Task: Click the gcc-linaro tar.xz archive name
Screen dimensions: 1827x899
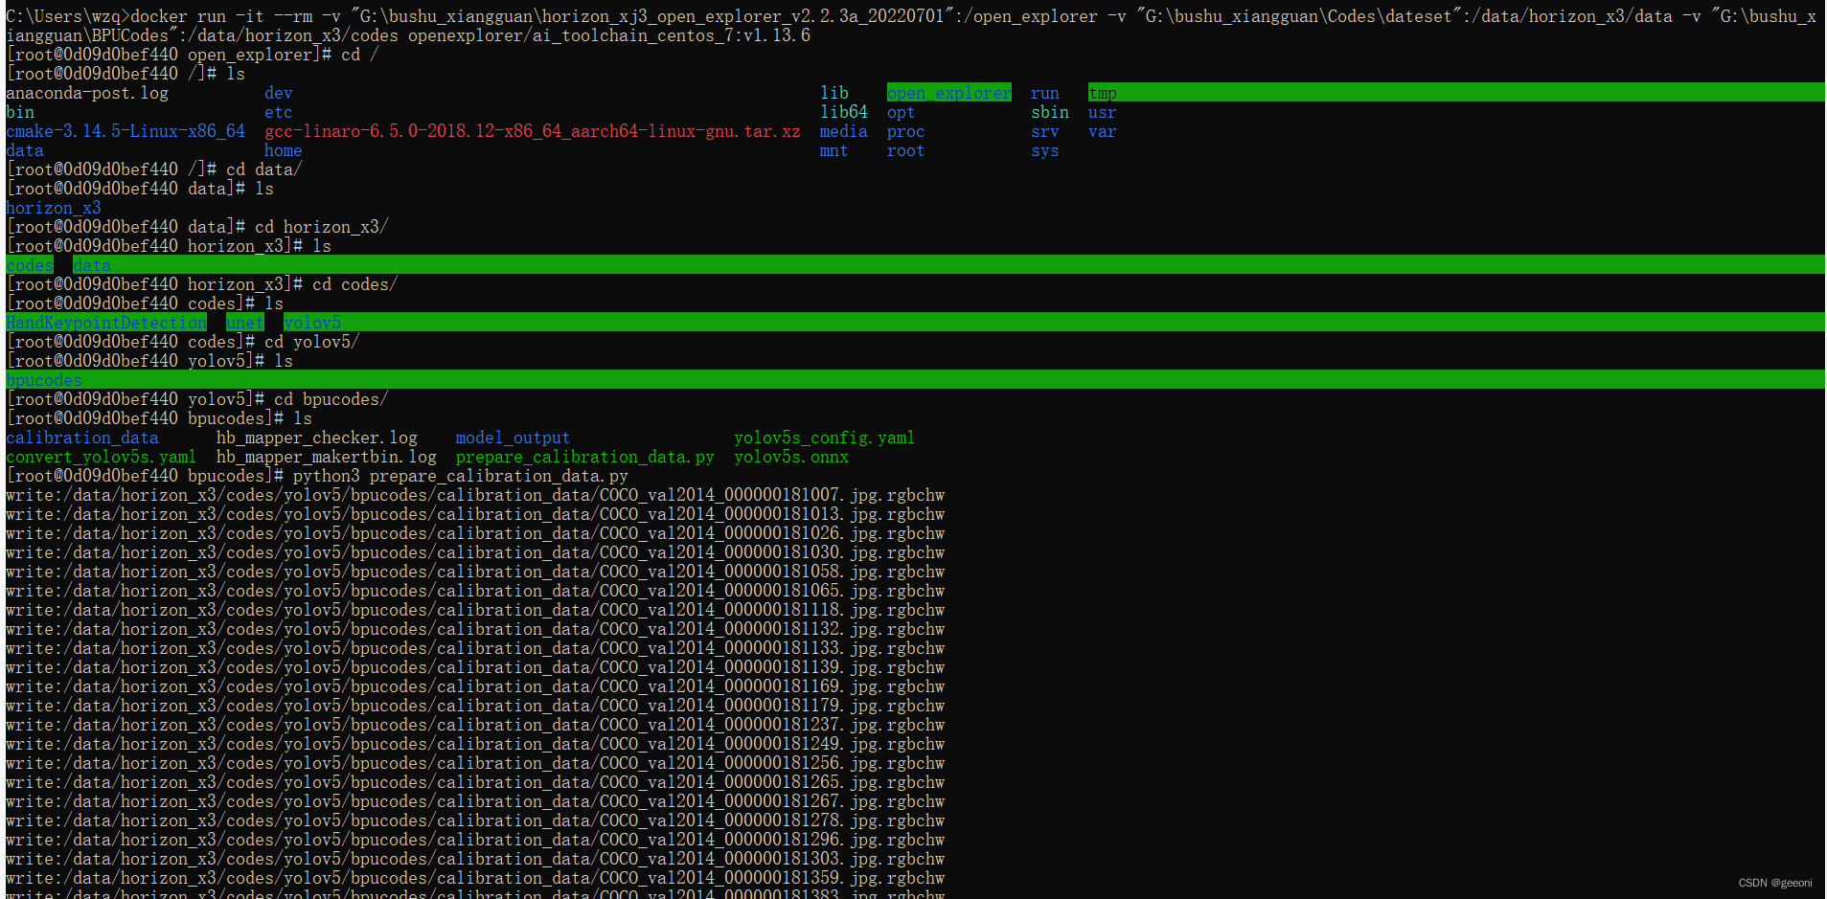Action: click(533, 131)
